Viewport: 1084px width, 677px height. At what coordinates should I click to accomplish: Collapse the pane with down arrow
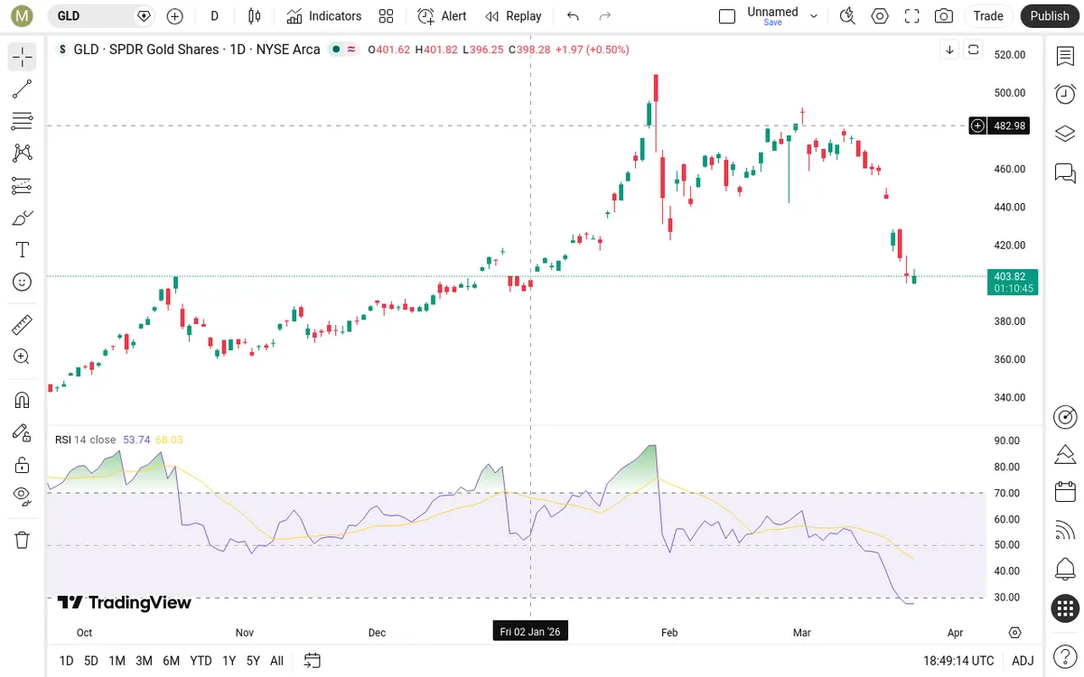pos(949,50)
